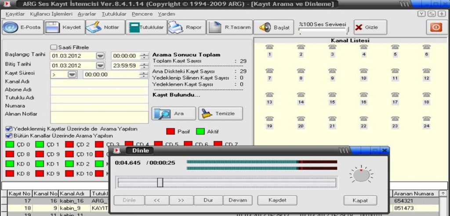The image size is (450, 216).
Task: Open the Kayıtlar menu
Action: click(15, 14)
